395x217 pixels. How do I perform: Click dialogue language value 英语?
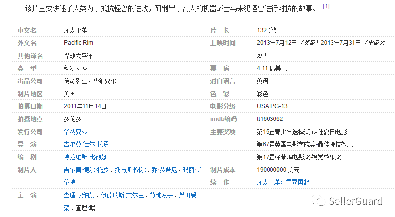[263, 81]
